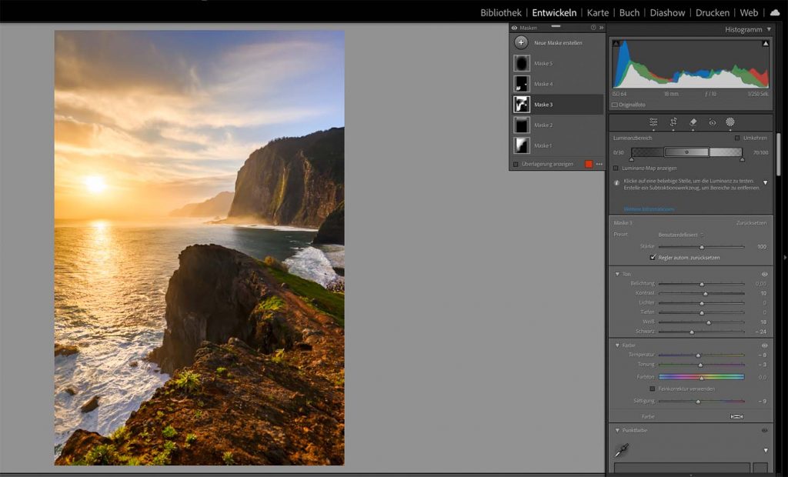The height and width of the screenshot is (477, 788).
Task: Click the red mask overlay color swatch
Action: click(590, 163)
